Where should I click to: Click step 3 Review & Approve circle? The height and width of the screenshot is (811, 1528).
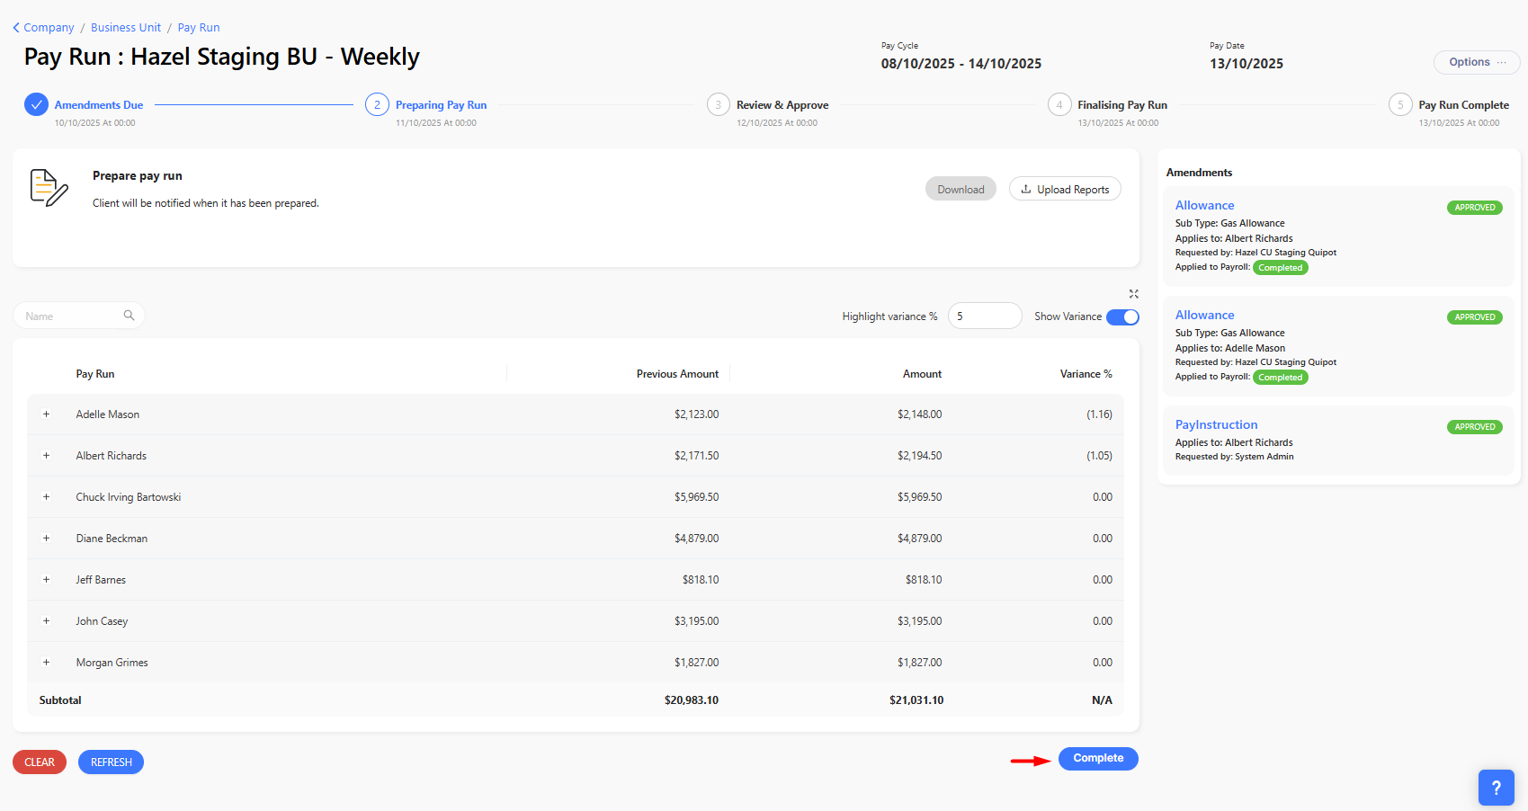tap(718, 105)
